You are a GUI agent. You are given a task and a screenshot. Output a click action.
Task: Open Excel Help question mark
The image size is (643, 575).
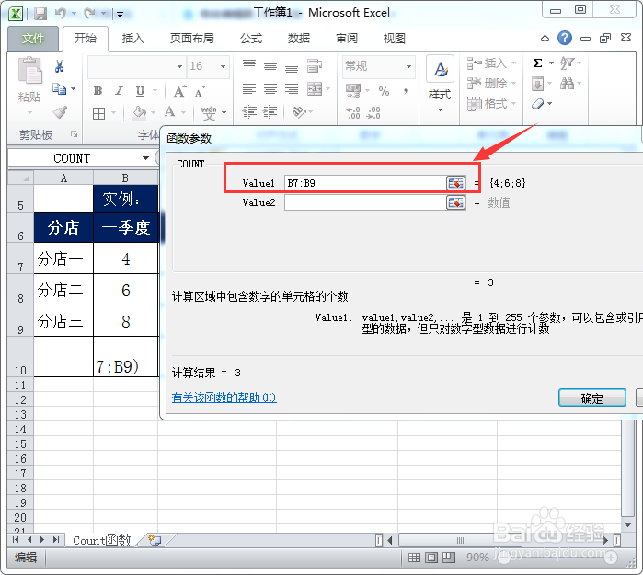click(x=565, y=38)
